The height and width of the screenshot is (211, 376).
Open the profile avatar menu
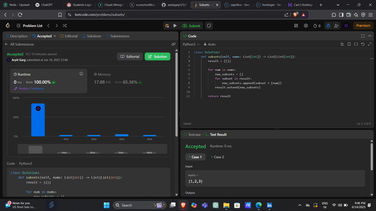346,26
